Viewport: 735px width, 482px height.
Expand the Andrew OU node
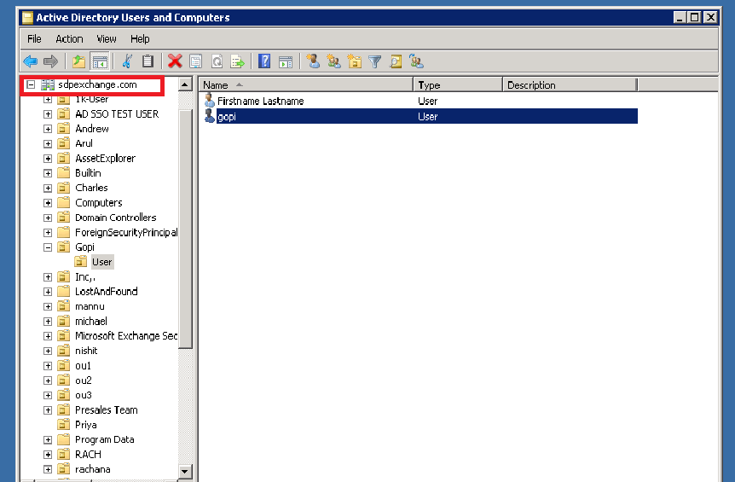coord(48,129)
